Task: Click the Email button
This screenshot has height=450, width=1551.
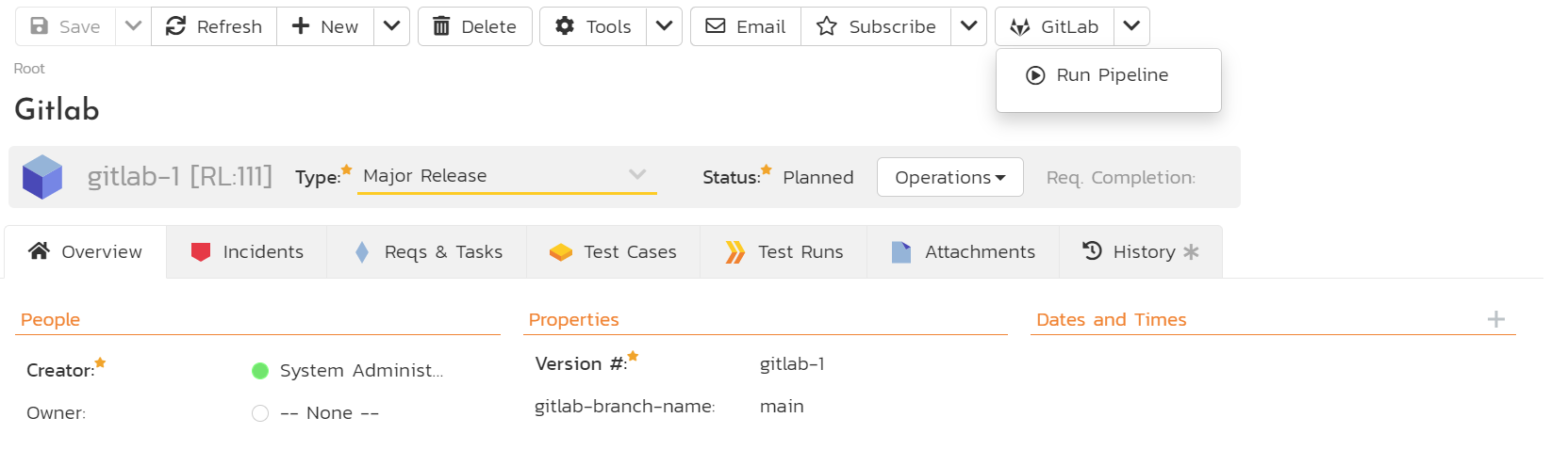Action: pos(746,26)
